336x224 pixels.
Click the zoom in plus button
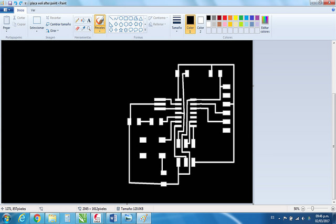(333, 209)
